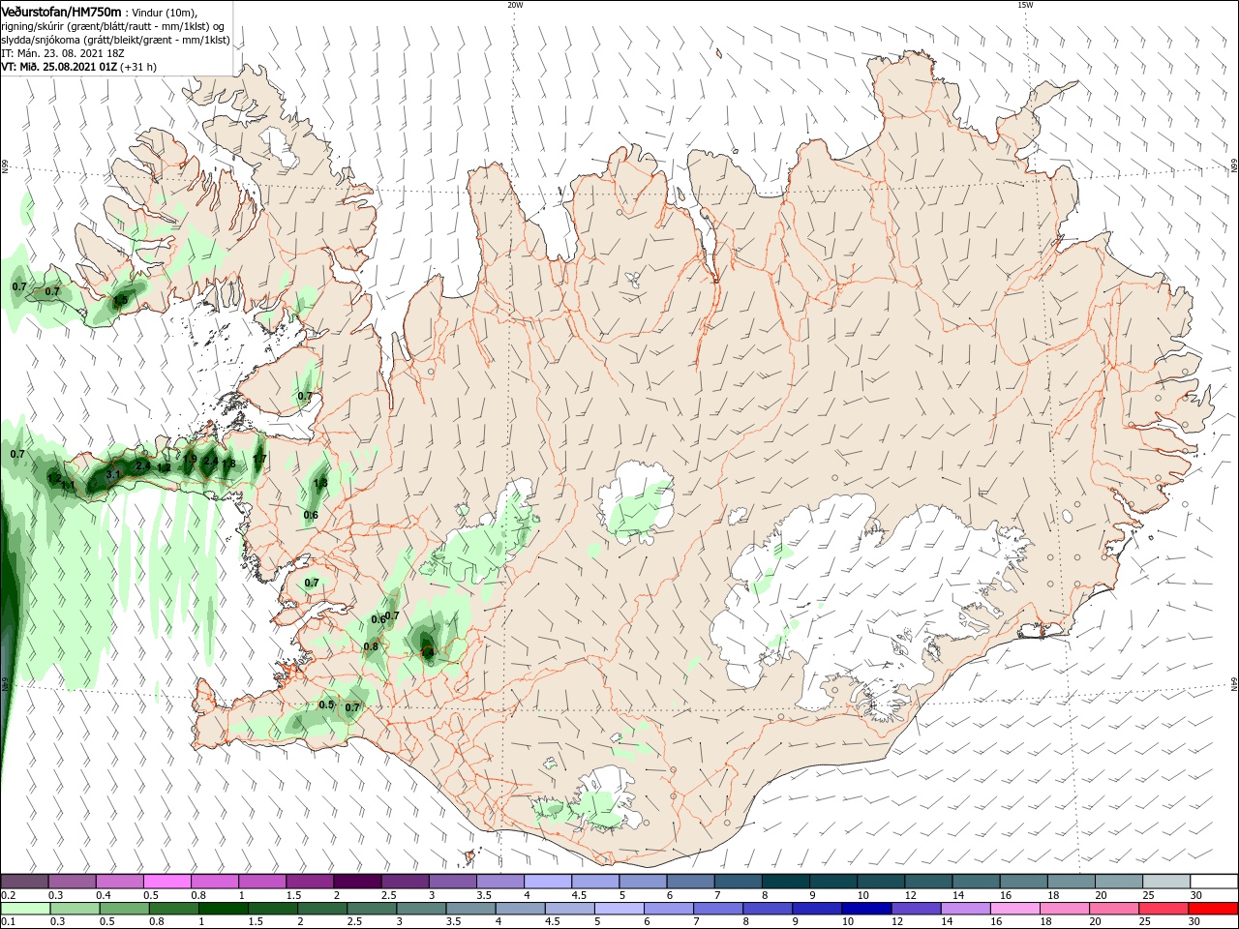The image size is (1239, 929).
Task: Click the 0.2 label under top color scale
Action: [x=9, y=895]
